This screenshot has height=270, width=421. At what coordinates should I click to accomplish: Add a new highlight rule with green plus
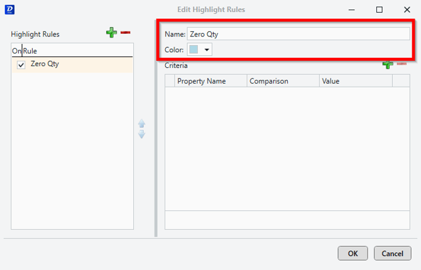pyautogui.click(x=111, y=33)
